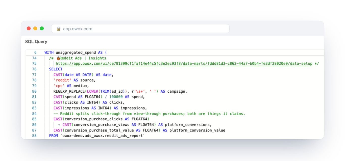Image resolution: width=345 pixels, height=161 pixels.
Task: Click 'platform_conversions' alias on line 86
Action: [188, 125]
